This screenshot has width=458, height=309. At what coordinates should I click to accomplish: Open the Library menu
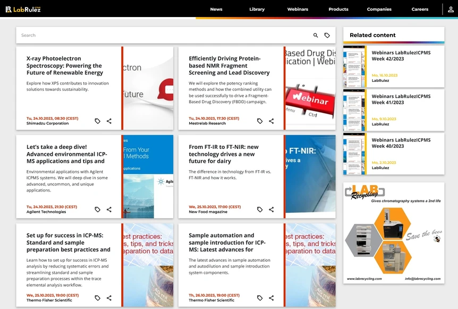click(x=257, y=9)
